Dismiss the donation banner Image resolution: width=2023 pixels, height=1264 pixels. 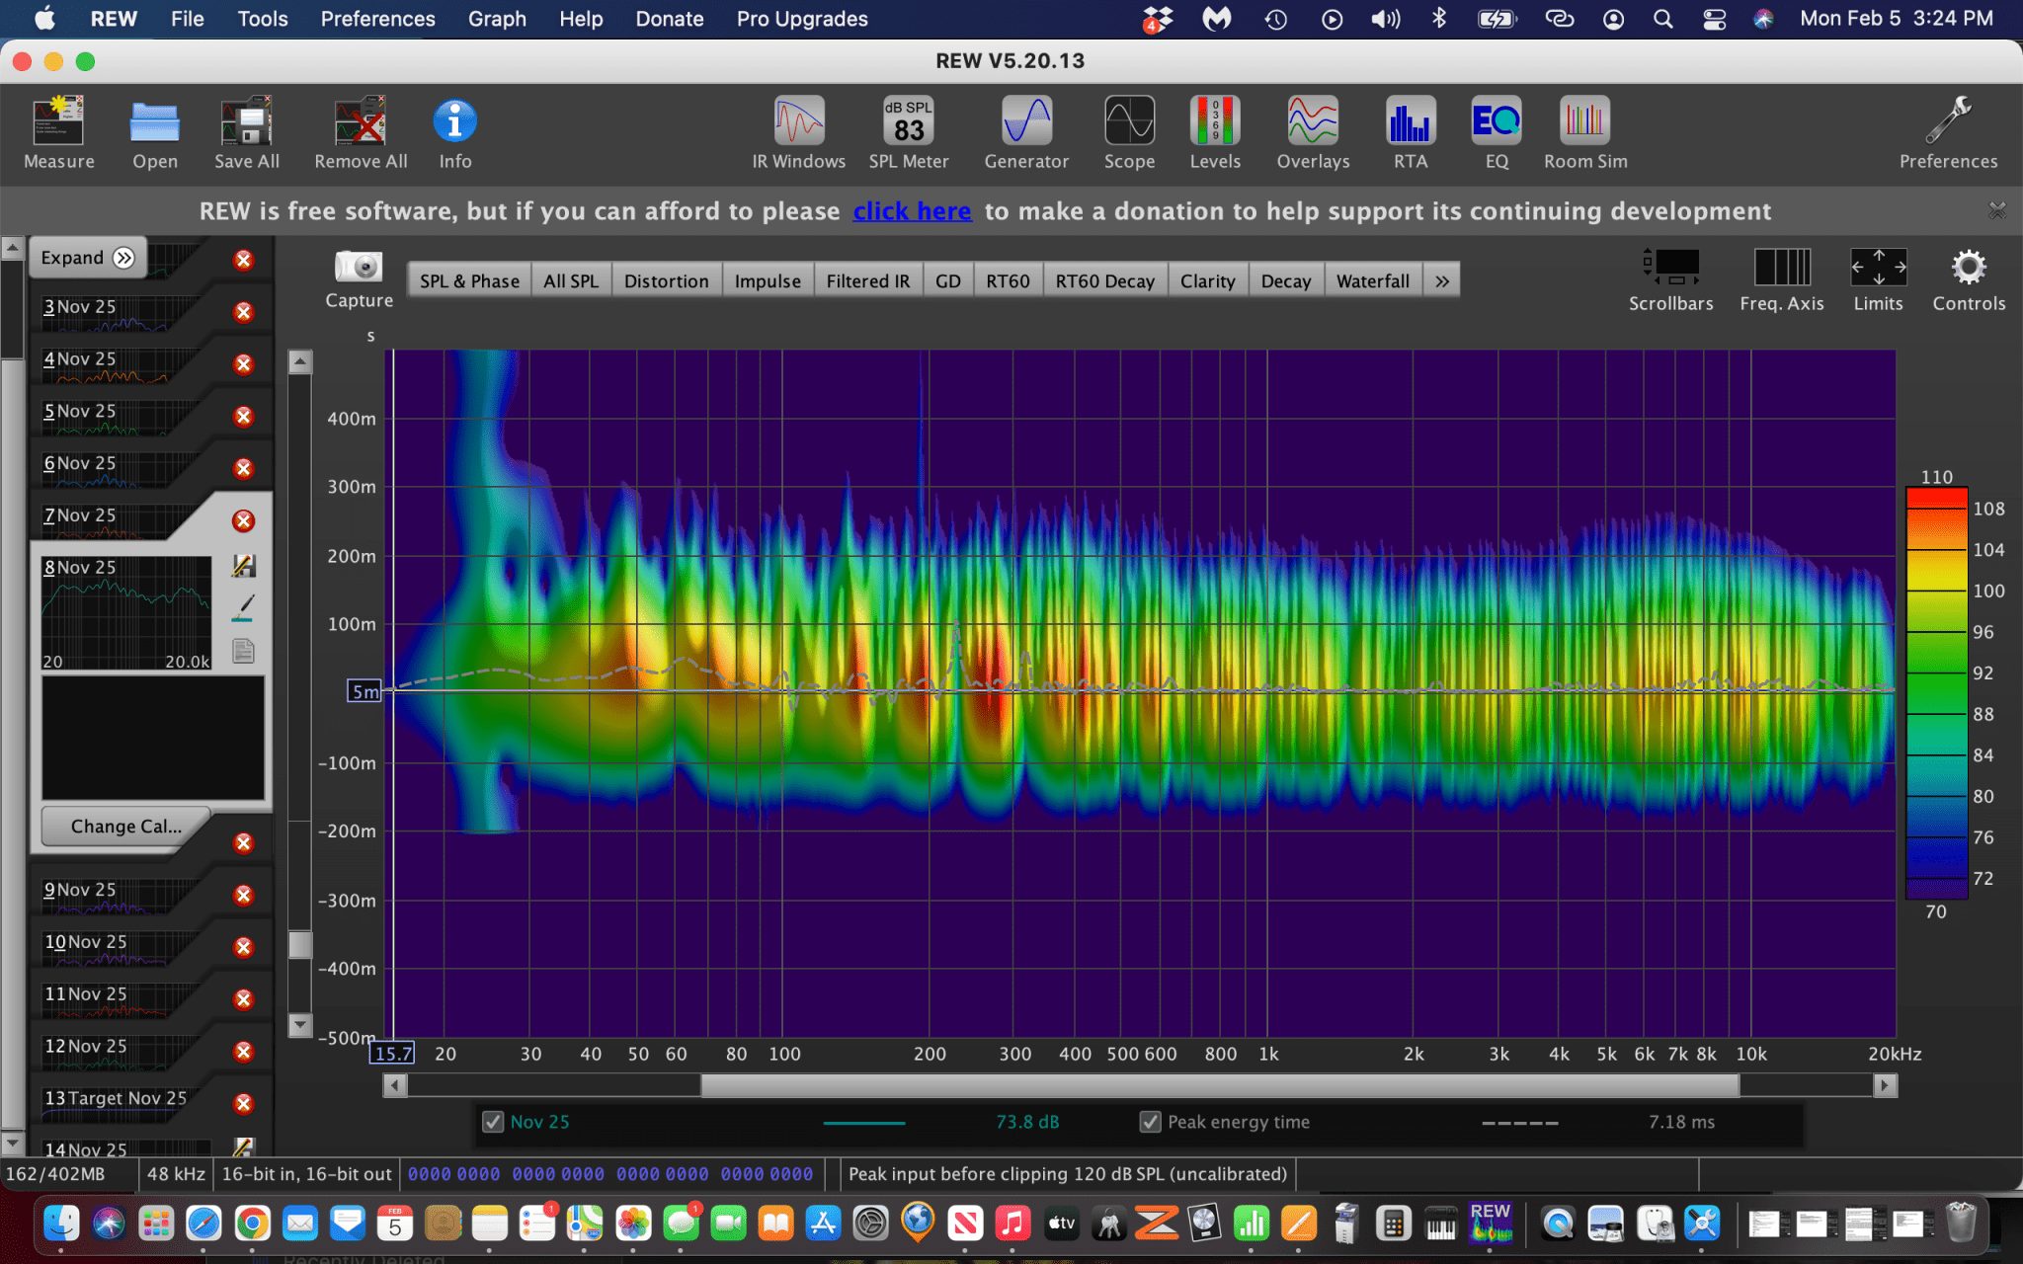[1997, 210]
